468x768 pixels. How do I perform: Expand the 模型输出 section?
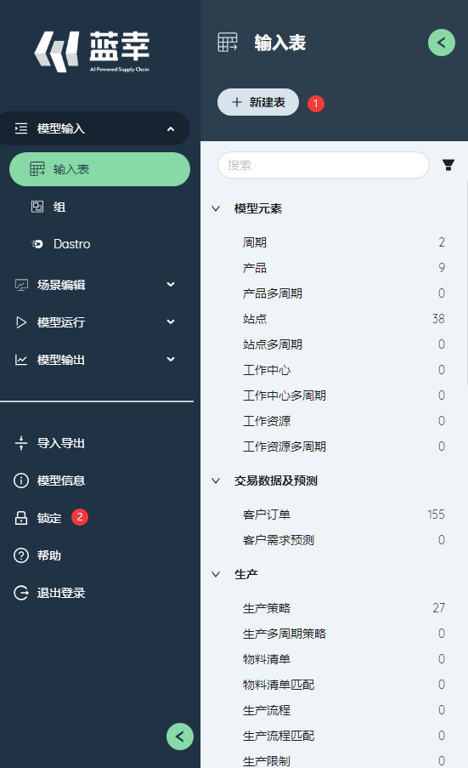(x=95, y=360)
